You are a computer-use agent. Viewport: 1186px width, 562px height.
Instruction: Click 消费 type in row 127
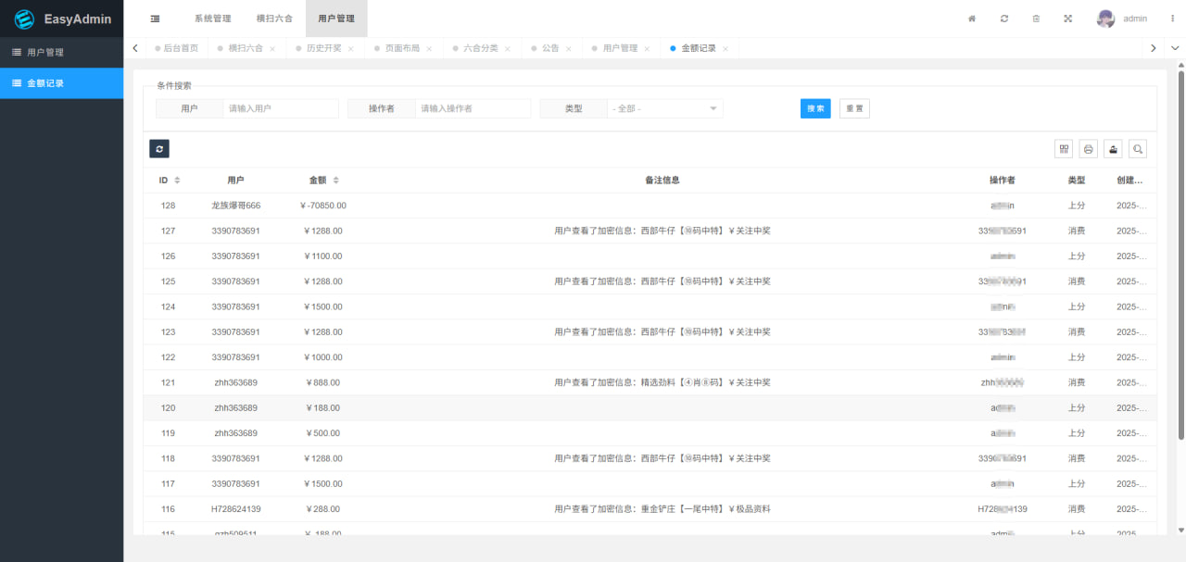1076,231
